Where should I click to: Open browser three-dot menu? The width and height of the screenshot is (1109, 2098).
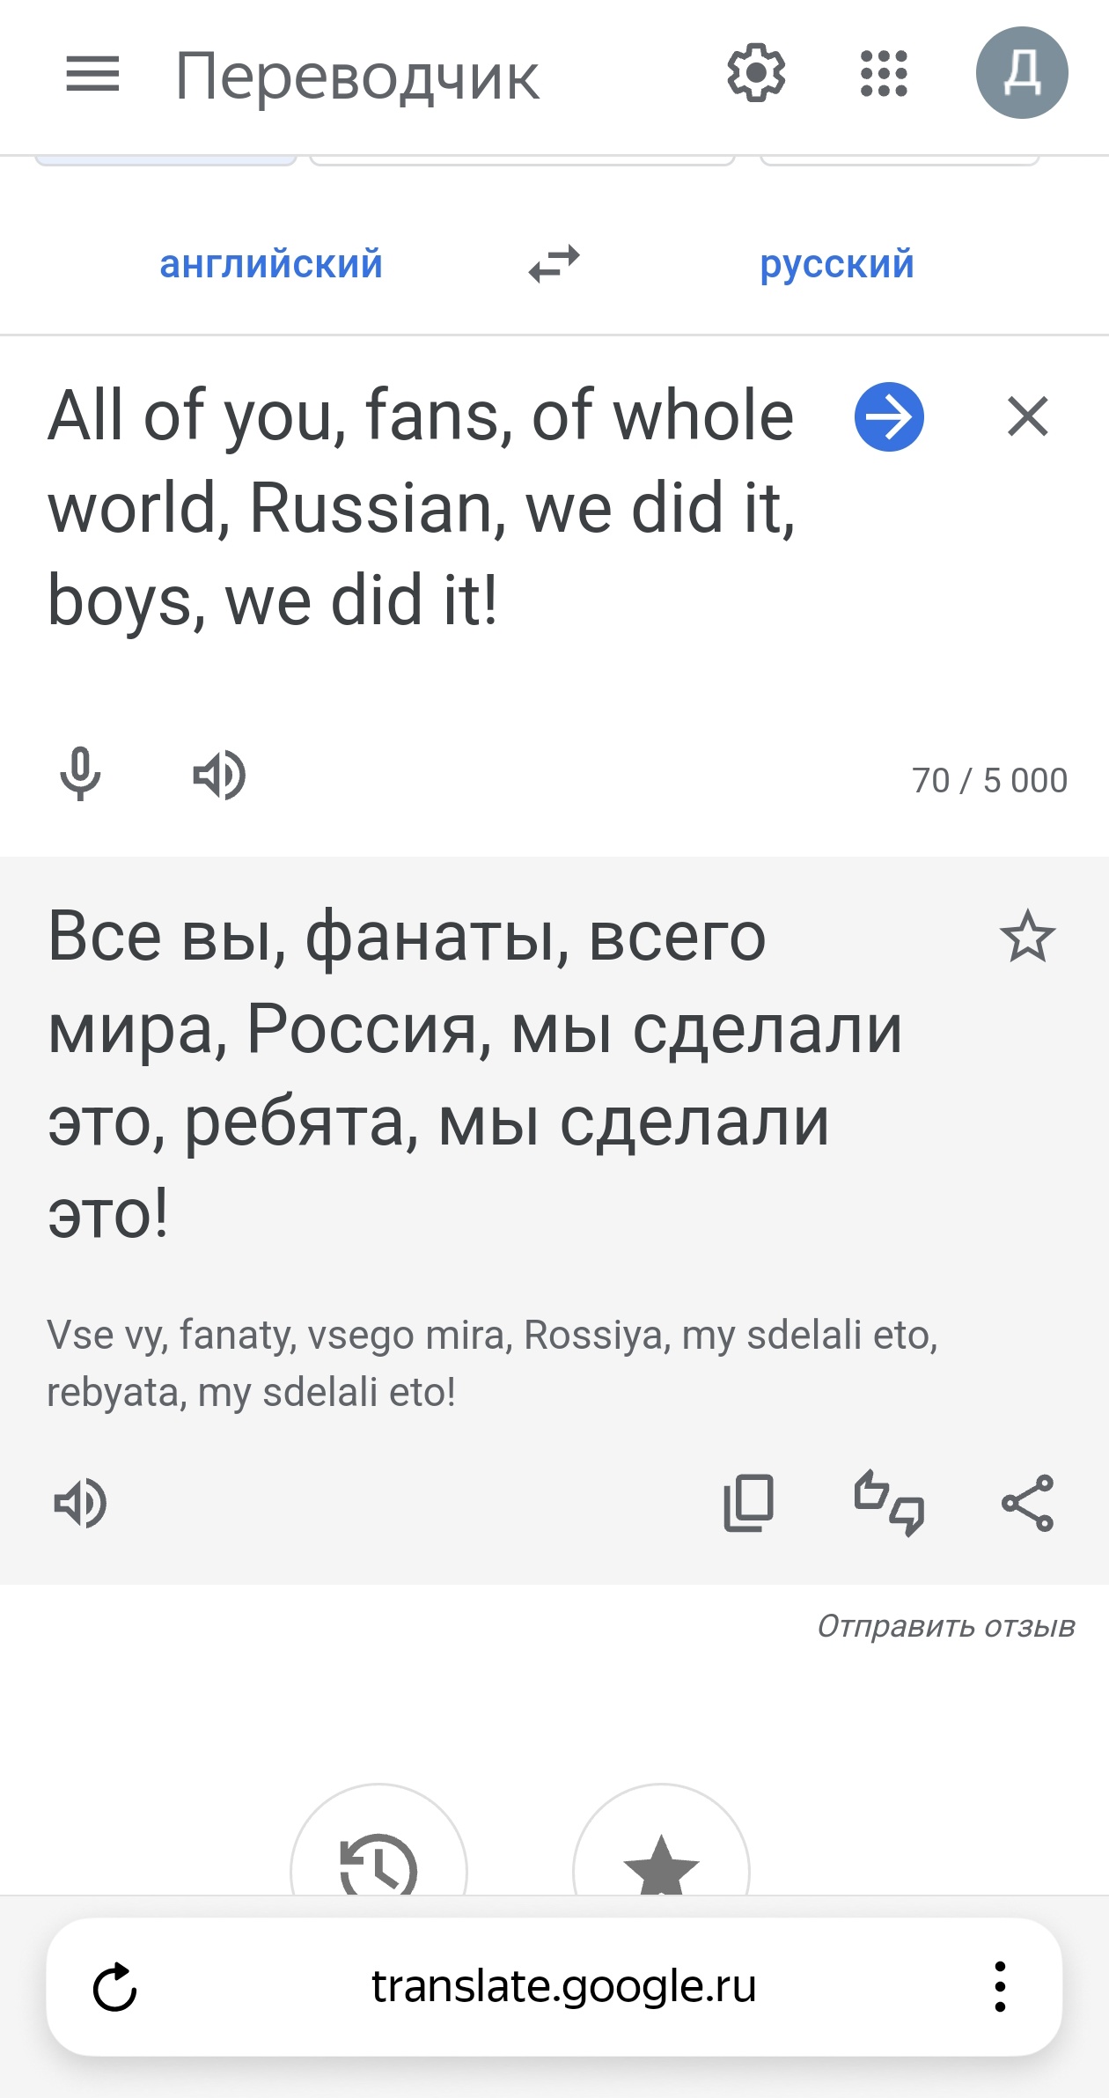pyautogui.click(x=1000, y=1987)
